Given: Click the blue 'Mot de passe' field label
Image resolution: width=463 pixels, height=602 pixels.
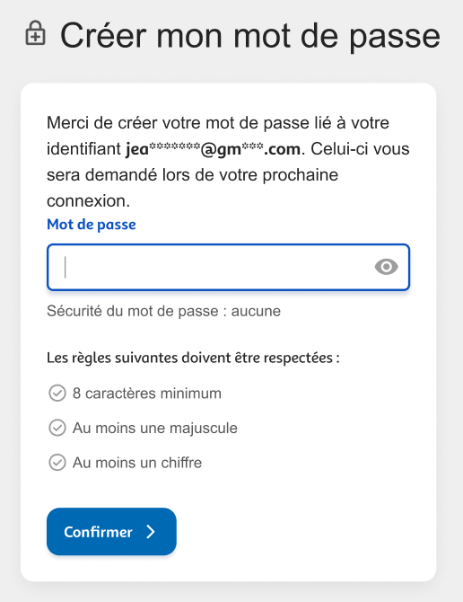Looking at the screenshot, I should click(x=92, y=225).
